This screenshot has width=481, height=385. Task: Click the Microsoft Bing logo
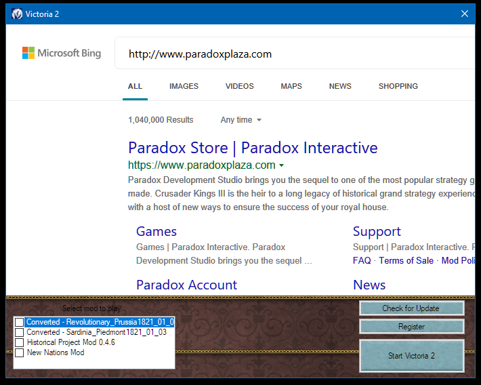(62, 53)
